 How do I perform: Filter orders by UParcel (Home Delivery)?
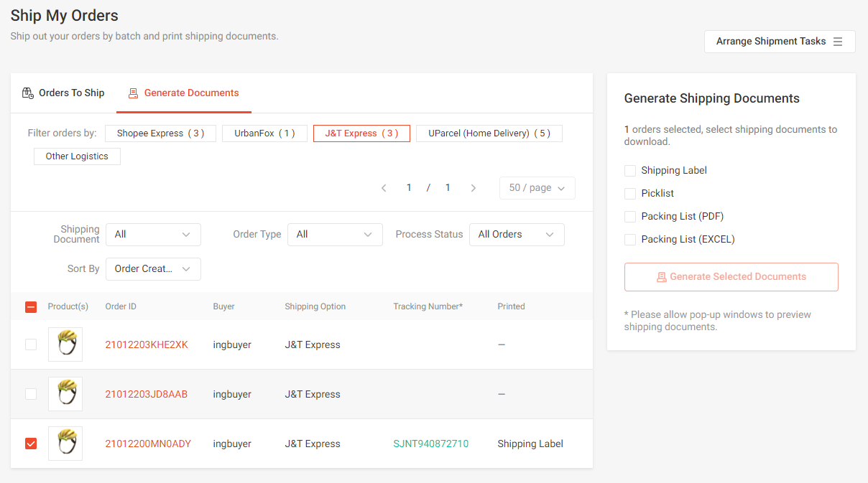[489, 133]
